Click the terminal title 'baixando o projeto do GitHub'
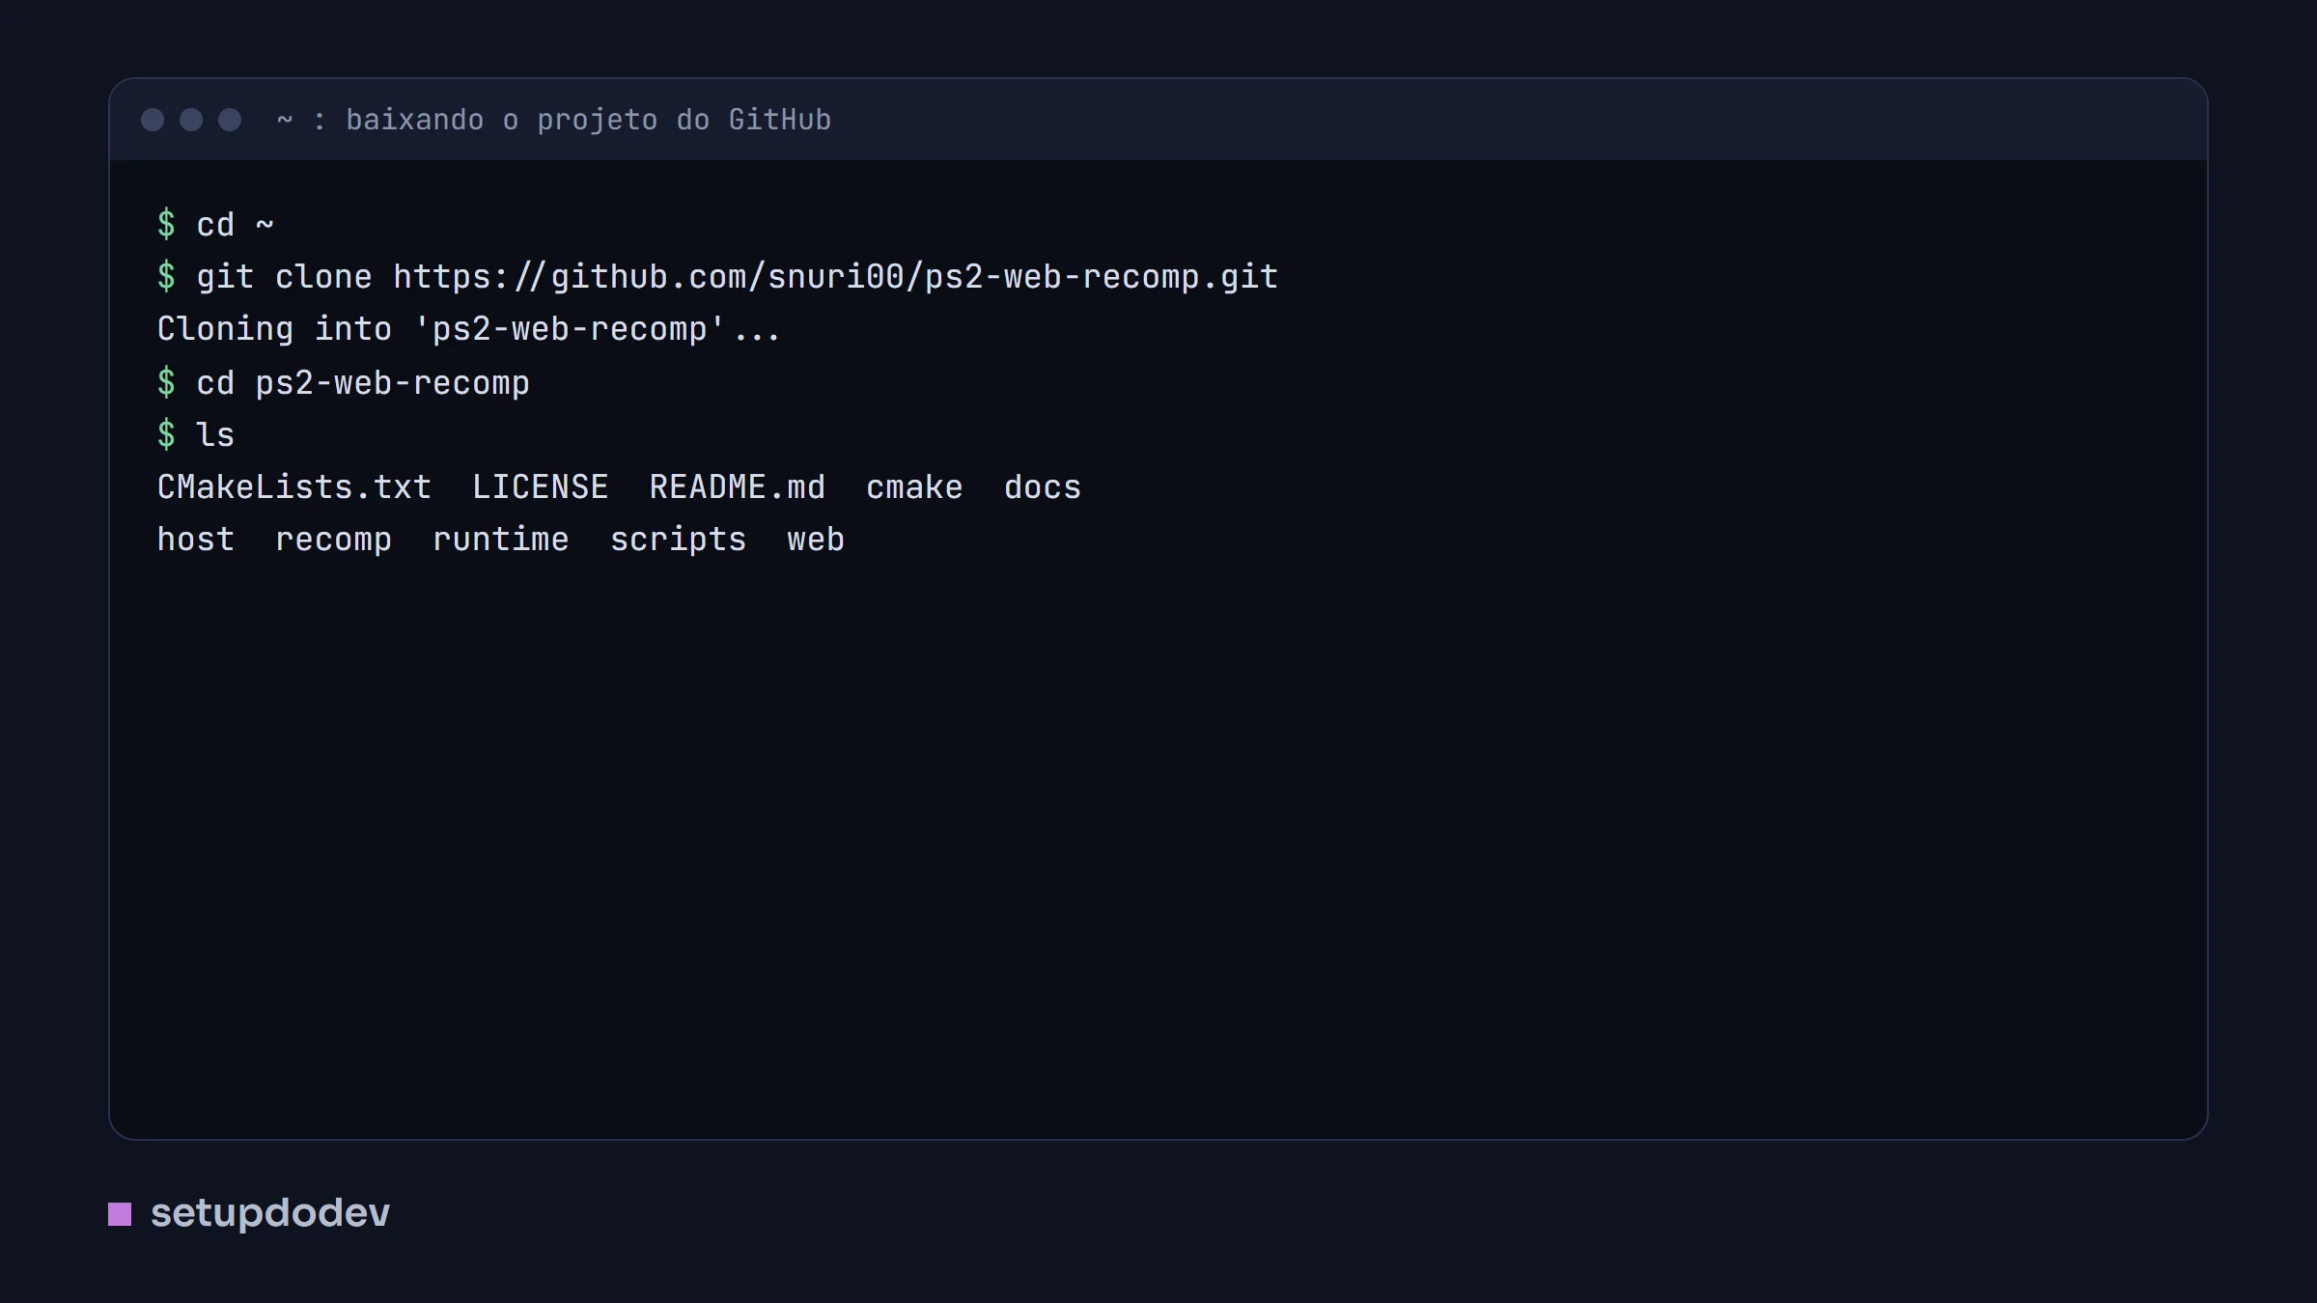 coord(588,120)
